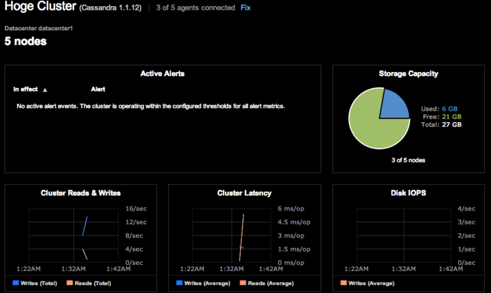Click the blue writes line in Reads & Writes graph

[x=85, y=226]
